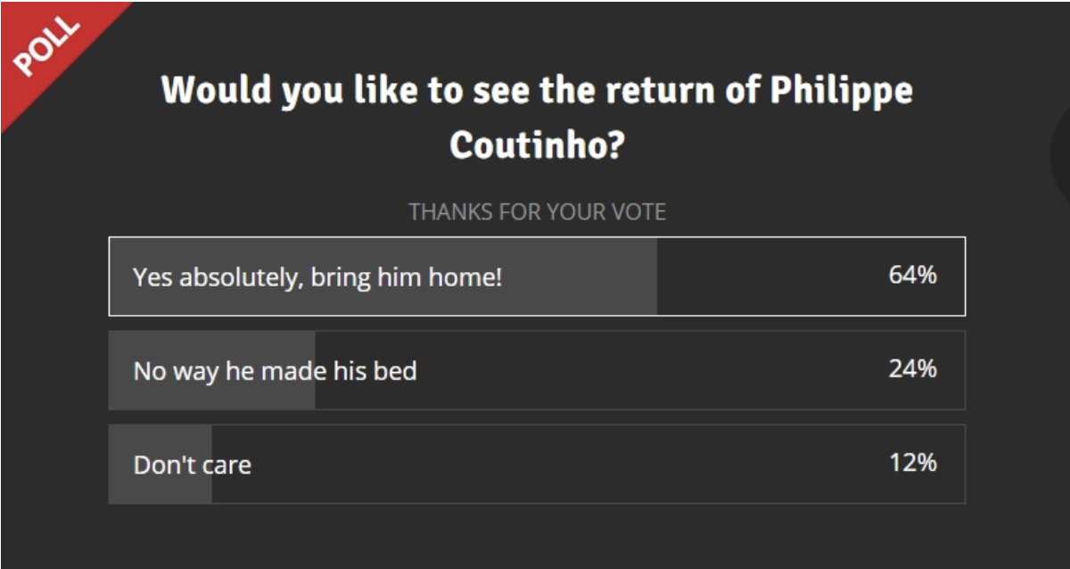The width and height of the screenshot is (1070, 569).
Task: Click the filled portion of the 24% bar
Action: click(x=212, y=370)
